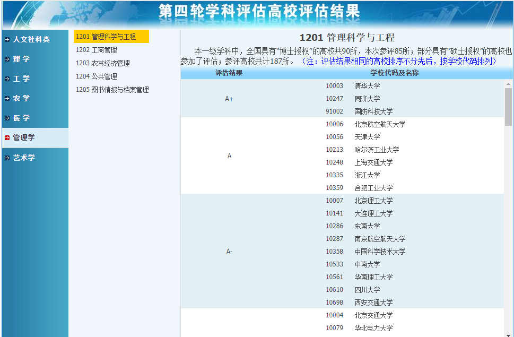This screenshot has width=514, height=337.
Task: Select 清华大学 in the list
Action: pyautogui.click(x=367, y=86)
